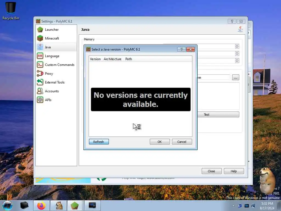Close the Settings window via Close button
281x211 pixels.
click(212, 171)
